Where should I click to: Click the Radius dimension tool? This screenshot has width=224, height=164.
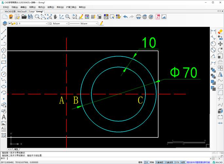(x=213, y=44)
